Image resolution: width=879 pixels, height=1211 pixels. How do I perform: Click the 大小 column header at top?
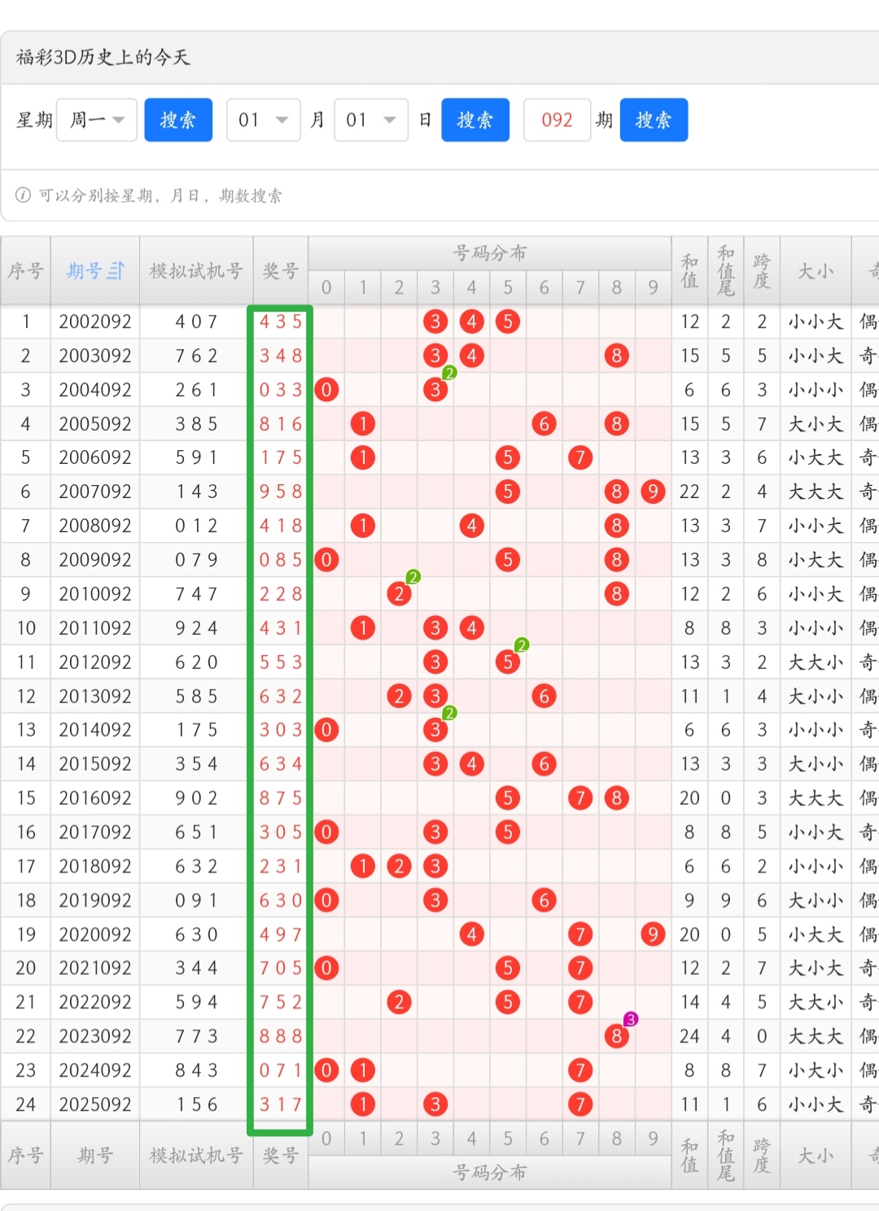(x=815, y=271)
